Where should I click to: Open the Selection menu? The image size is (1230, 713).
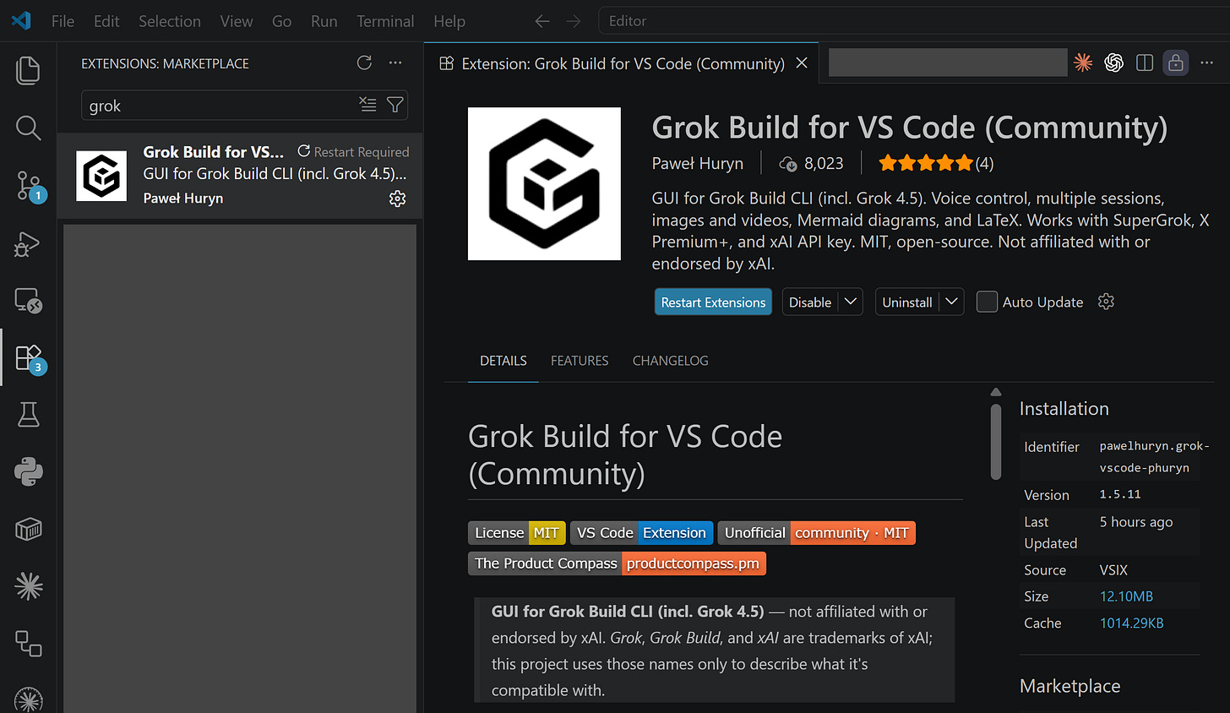(170, 21)
